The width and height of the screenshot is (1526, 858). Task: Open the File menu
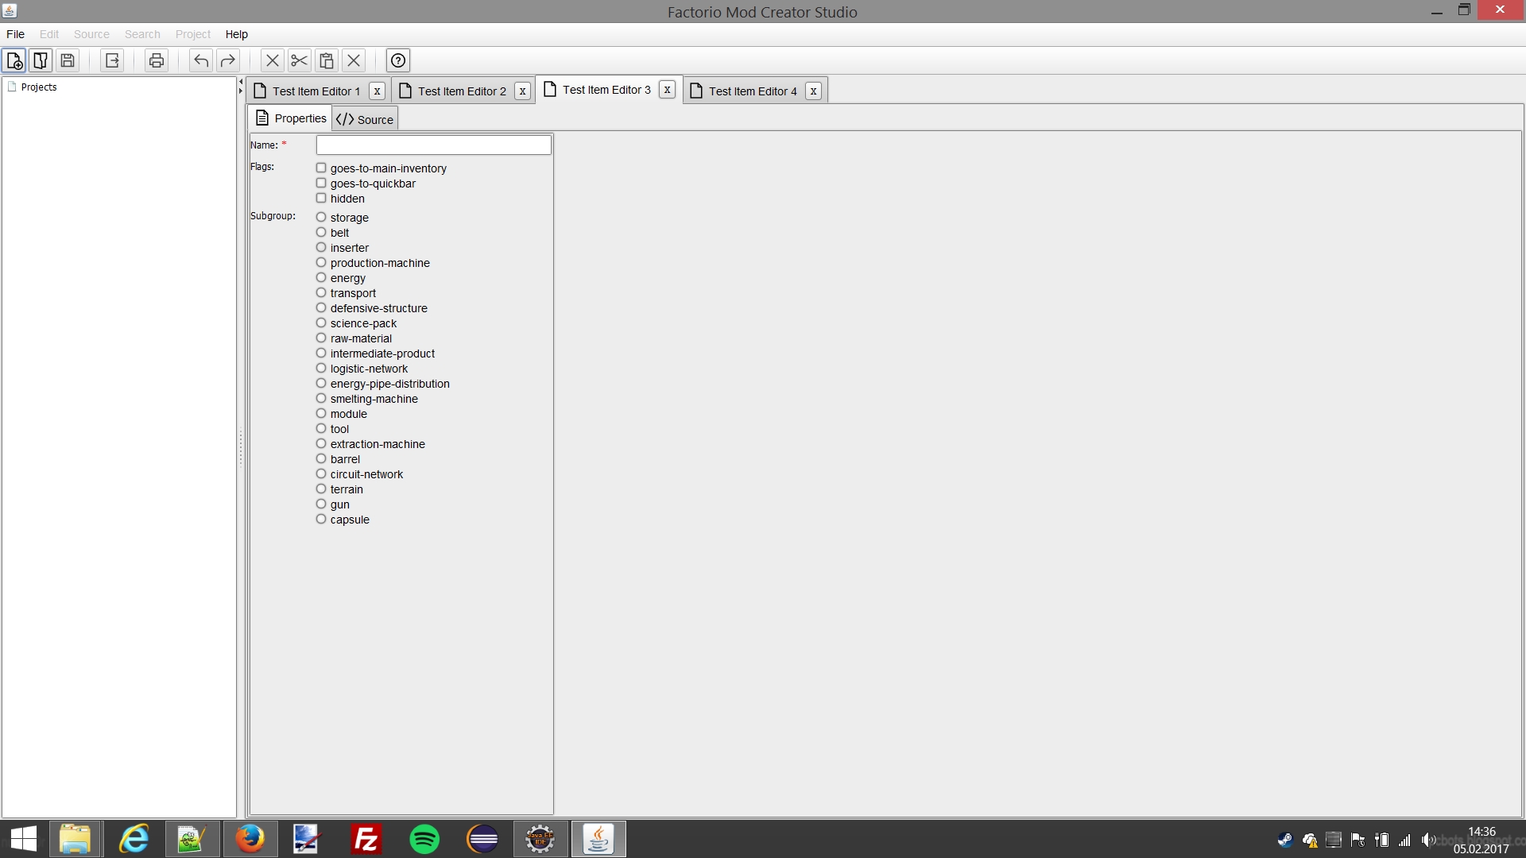pyautogui.click(x=15, y=34)
